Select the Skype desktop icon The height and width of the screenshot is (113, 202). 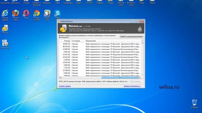(57, 14)
